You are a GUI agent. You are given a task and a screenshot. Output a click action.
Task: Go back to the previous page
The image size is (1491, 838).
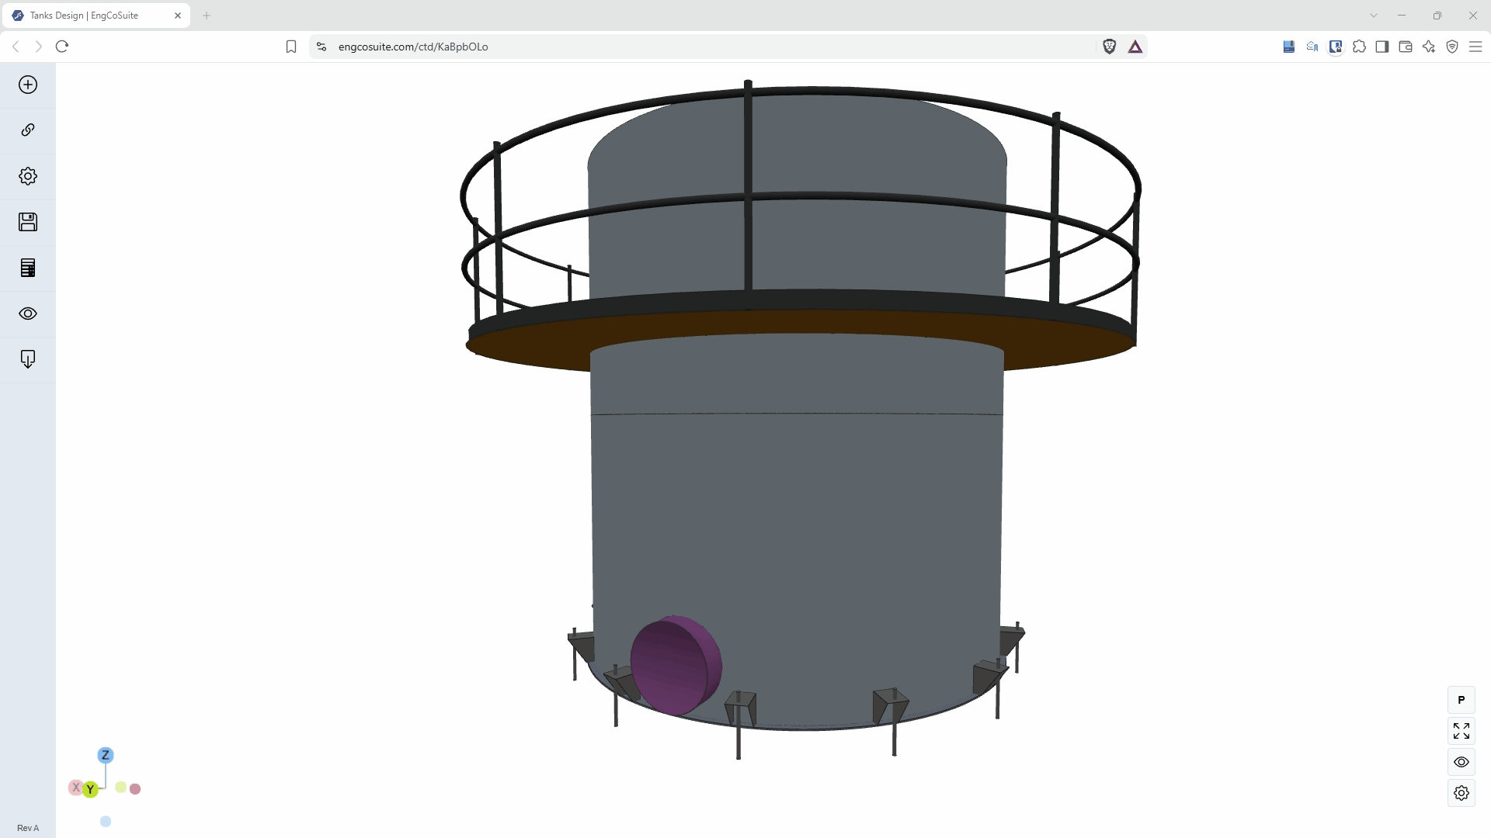16,47
